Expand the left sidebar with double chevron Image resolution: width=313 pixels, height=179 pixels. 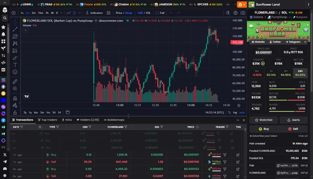5,3
